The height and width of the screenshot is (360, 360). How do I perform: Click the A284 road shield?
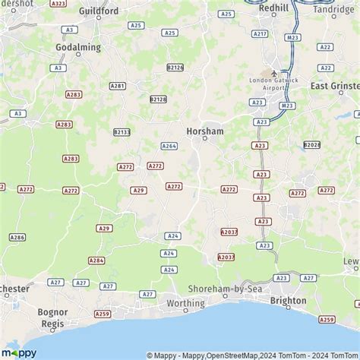tap(96, 261)
